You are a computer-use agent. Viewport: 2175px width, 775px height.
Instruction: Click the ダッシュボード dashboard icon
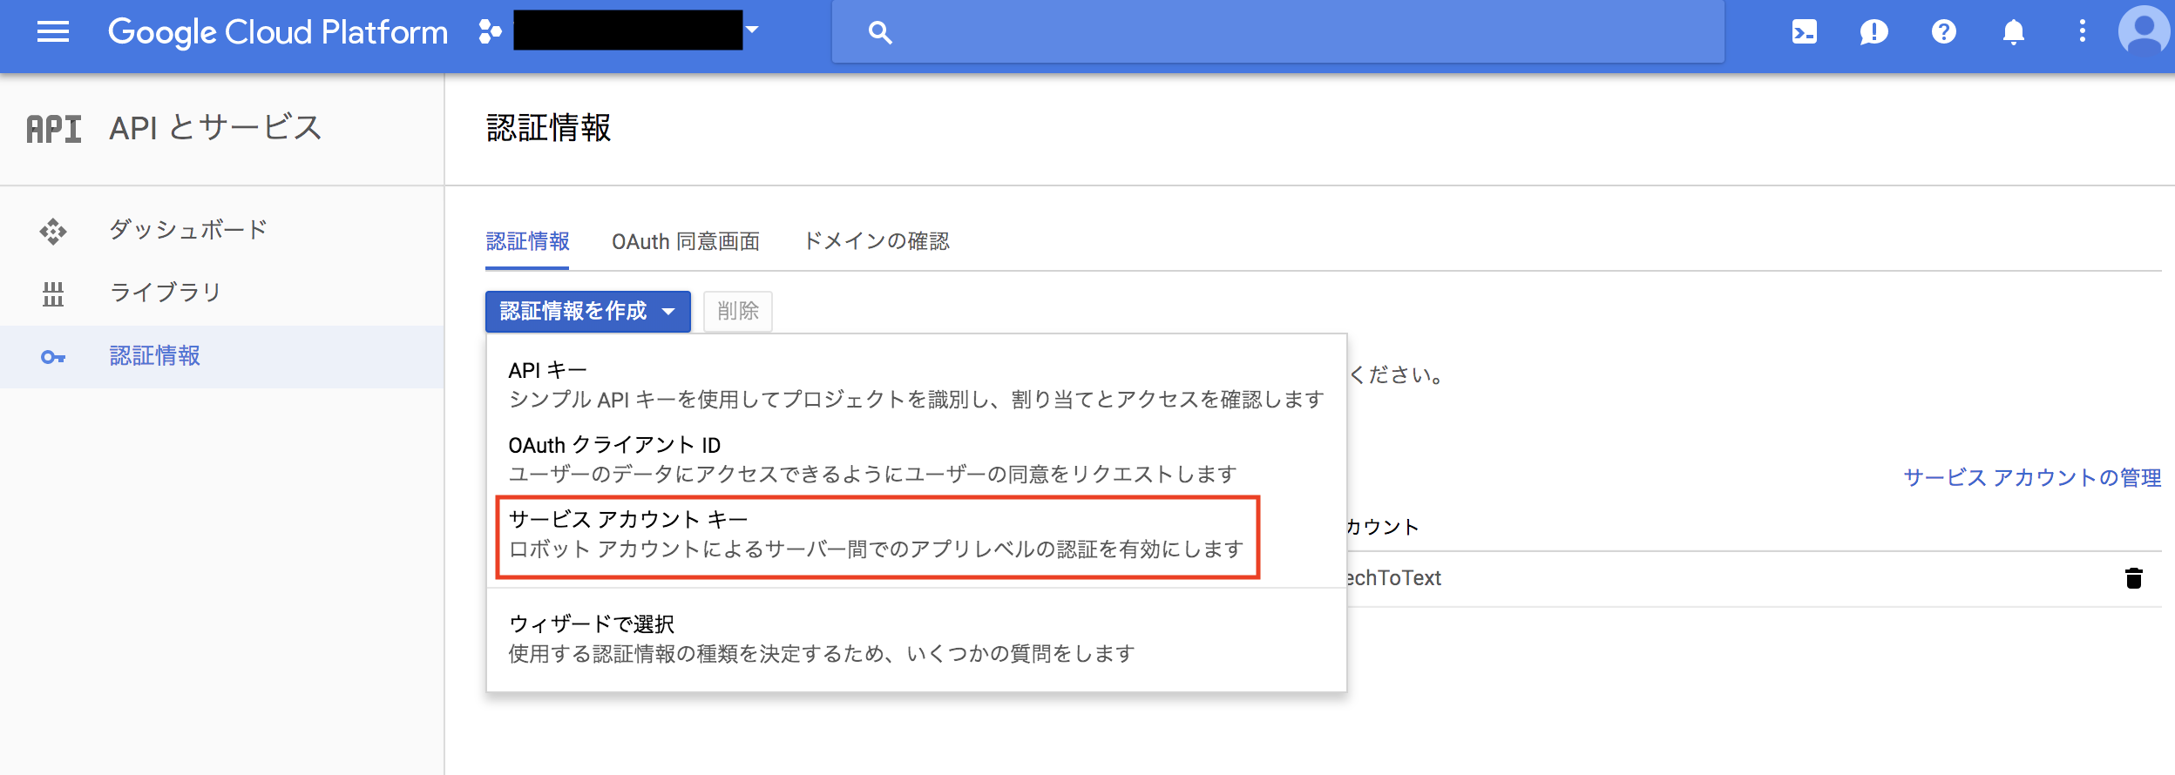coord(53,231)
